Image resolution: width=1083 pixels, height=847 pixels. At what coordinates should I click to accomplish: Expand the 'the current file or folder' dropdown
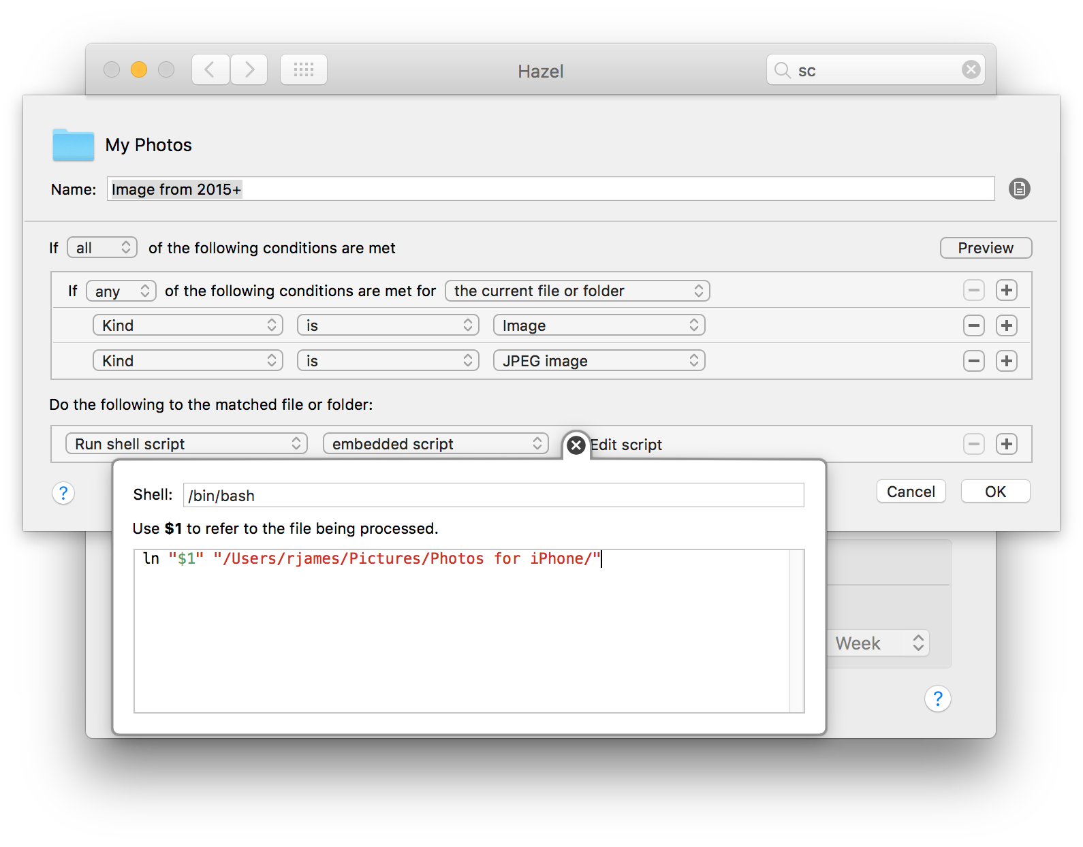click(577, 291)
